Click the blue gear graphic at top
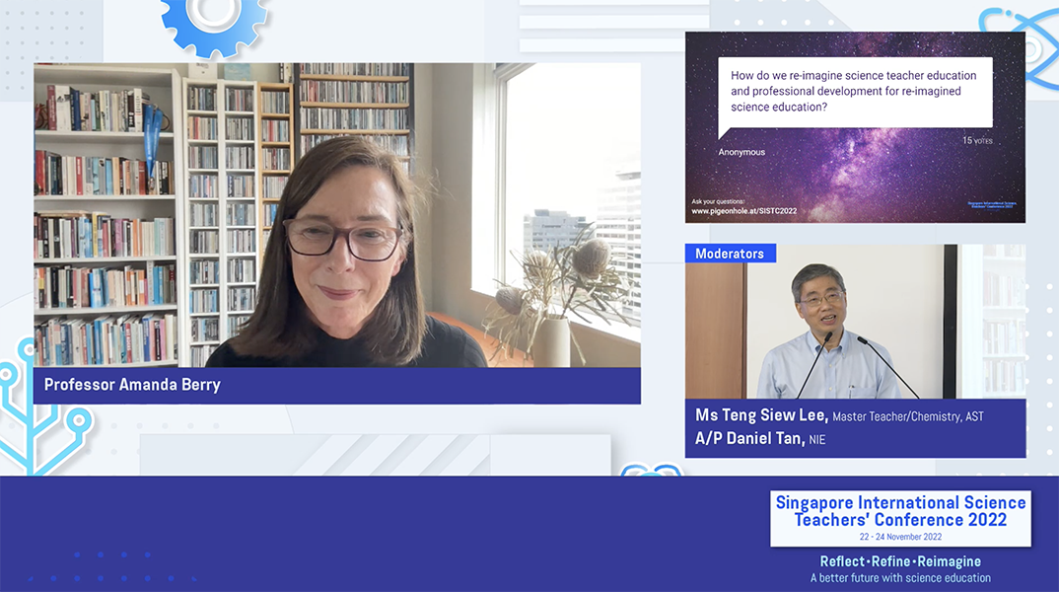The width and height of the screenshot is (1059, 592). click(213, 26)
